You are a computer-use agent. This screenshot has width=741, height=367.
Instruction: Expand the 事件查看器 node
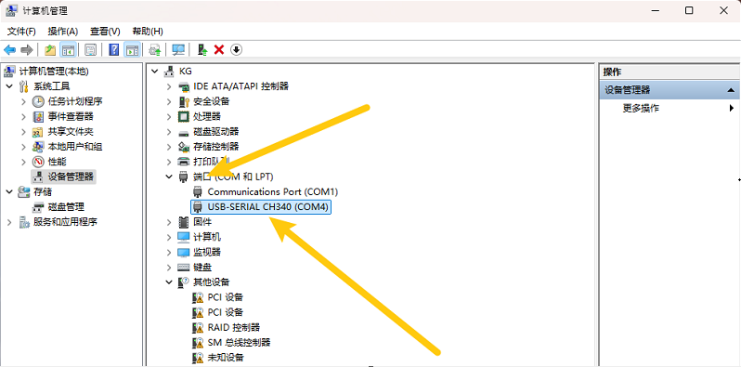[23, 117]
